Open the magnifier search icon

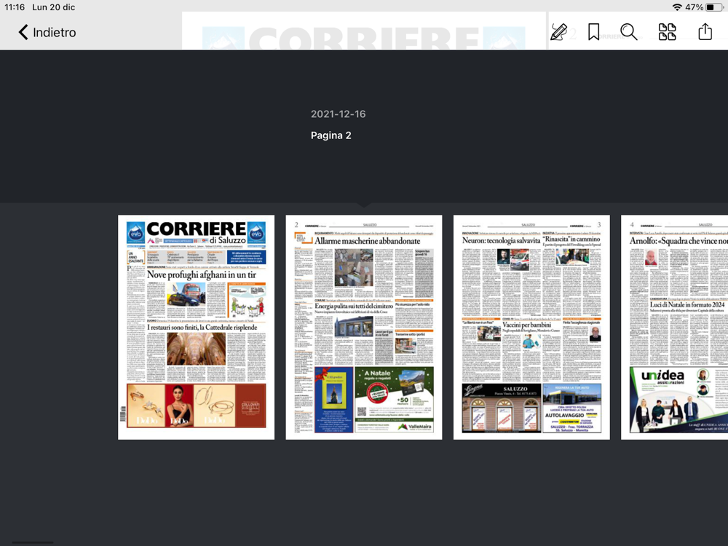point(629,32)
